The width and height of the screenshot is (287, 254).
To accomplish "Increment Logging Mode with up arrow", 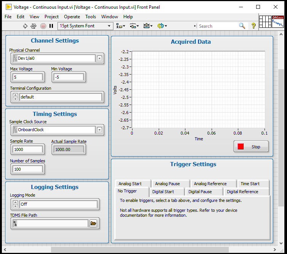I will click(x=15, y=202).
